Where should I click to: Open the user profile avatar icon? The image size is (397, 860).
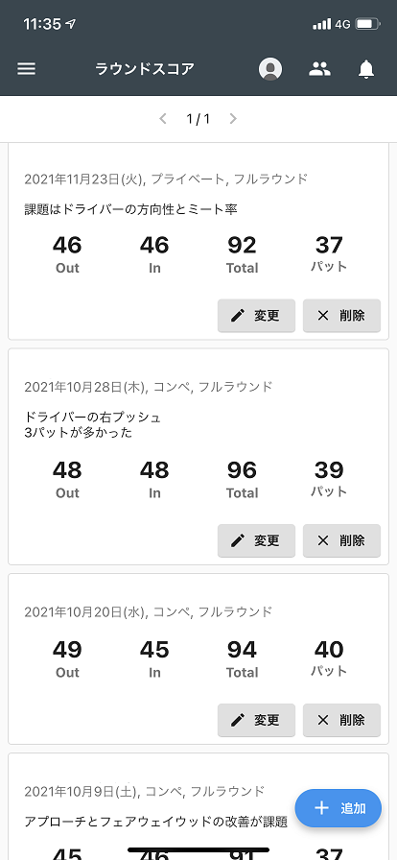click(270, 69)
